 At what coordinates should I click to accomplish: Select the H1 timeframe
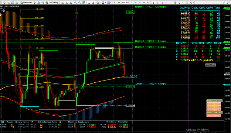click(132, 3)
